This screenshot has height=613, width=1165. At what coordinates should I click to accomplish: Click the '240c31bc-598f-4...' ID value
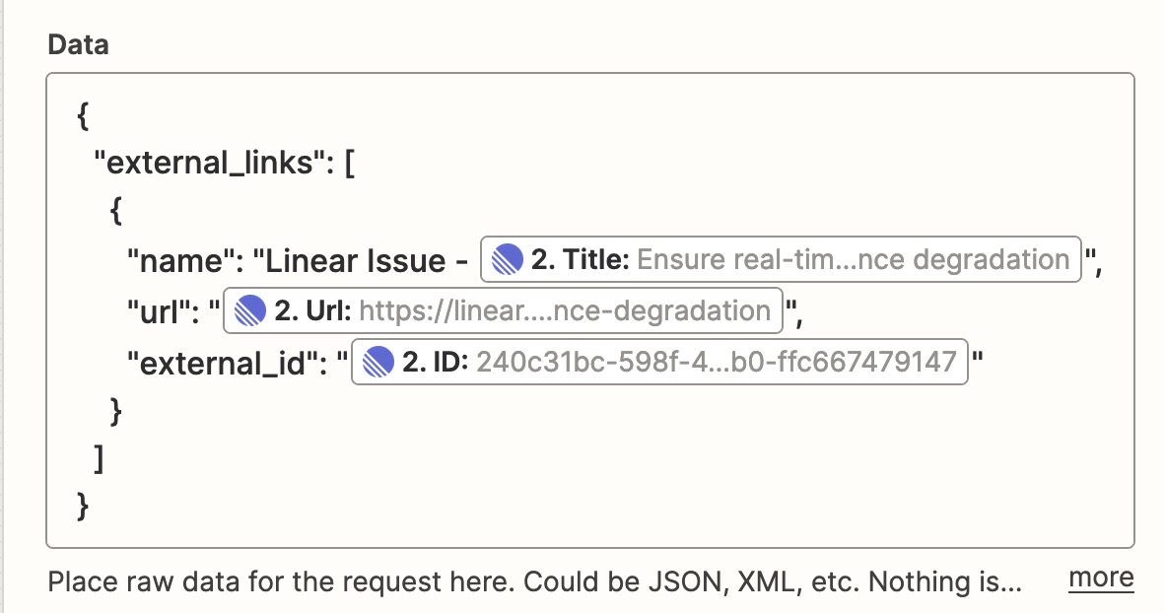[717, 362]
